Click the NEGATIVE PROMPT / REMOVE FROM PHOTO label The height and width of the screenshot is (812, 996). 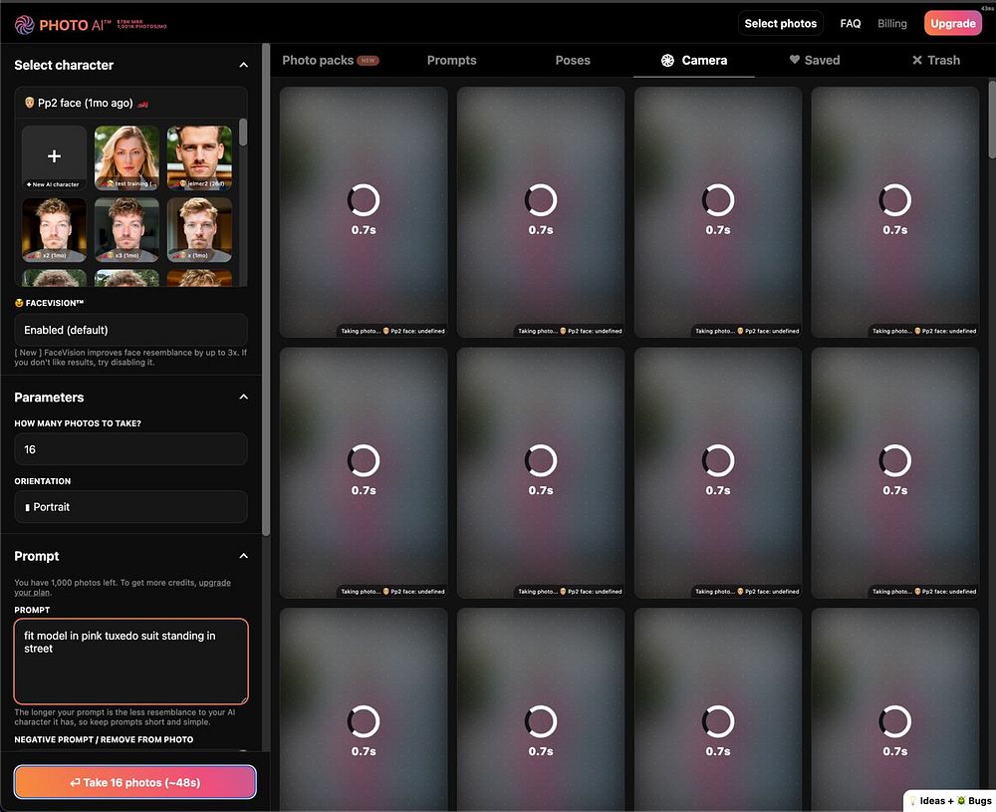point(104,739)
